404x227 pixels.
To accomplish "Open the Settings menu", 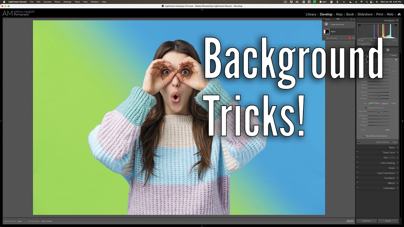I will (x=67, y=2).
